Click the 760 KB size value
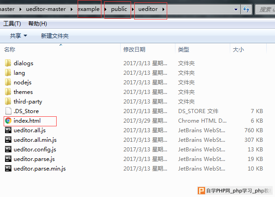Viewport: 275px width, 197px height. 254,130
